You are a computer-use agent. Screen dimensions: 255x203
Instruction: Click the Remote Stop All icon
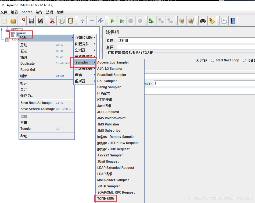click(161, 21)
